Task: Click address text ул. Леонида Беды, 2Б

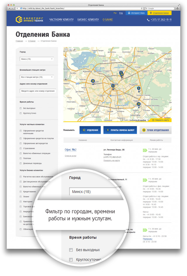Action: tap(114, 150)
